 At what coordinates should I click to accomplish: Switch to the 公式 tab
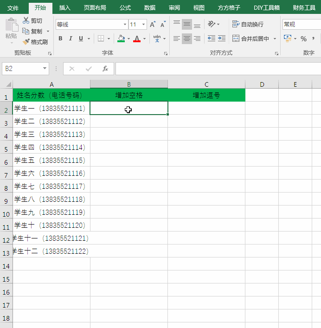125,8
